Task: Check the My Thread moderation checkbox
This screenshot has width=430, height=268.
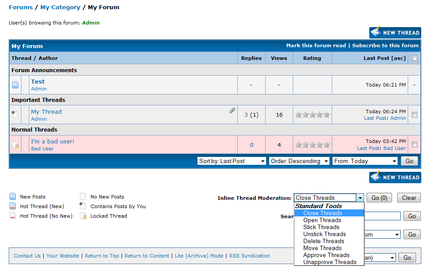Action: 414,115
